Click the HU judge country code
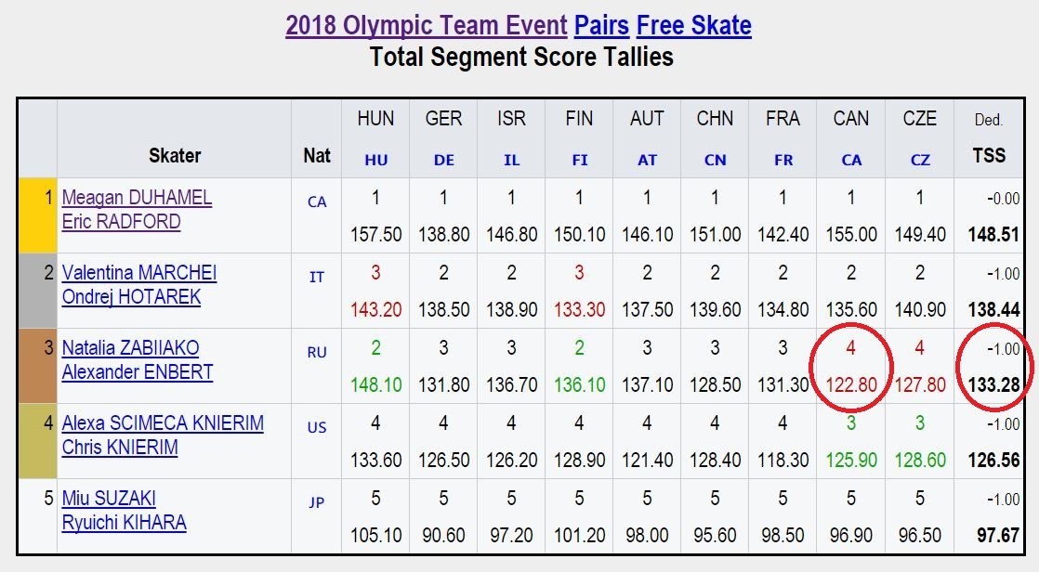The width and height of the screenshot is (1039, 572). tap(375, 161)
